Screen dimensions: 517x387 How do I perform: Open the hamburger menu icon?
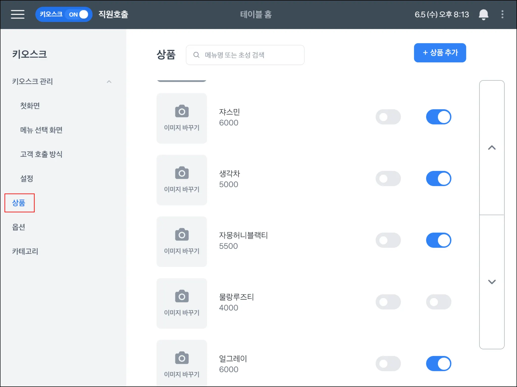point(18,14)
